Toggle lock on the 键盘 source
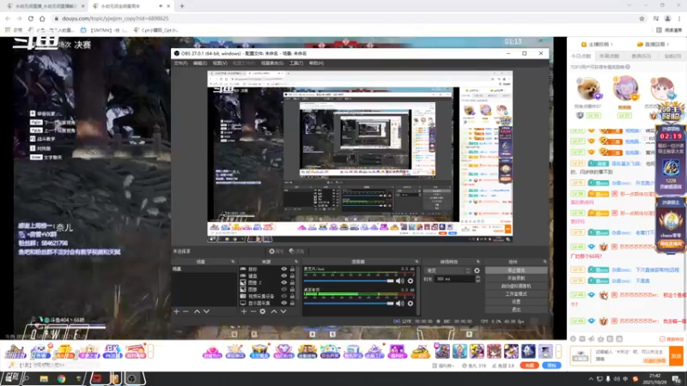Image resolution: width=687 pixels, height=386 pixels. point(292,275)
